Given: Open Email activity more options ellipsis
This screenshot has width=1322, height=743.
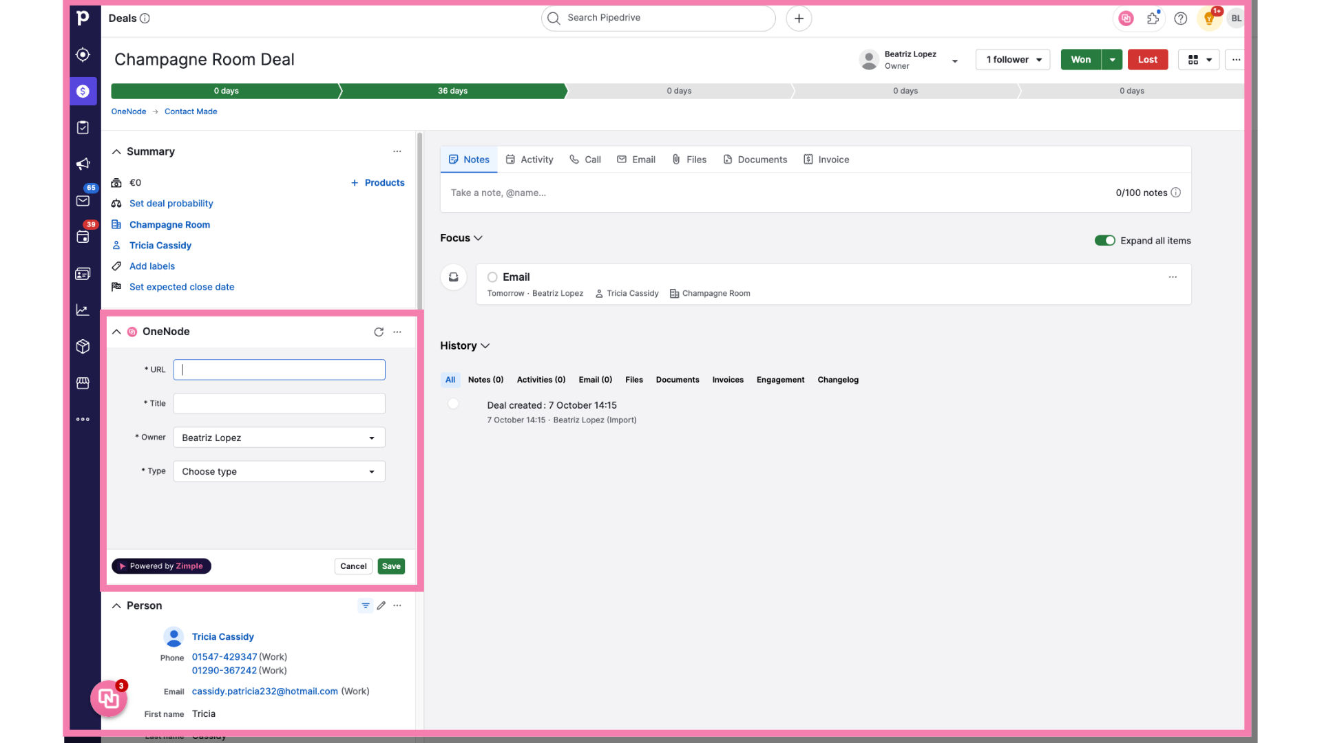Looking at the screenshot, I should pyautogui.click(x=1173, y=277).
